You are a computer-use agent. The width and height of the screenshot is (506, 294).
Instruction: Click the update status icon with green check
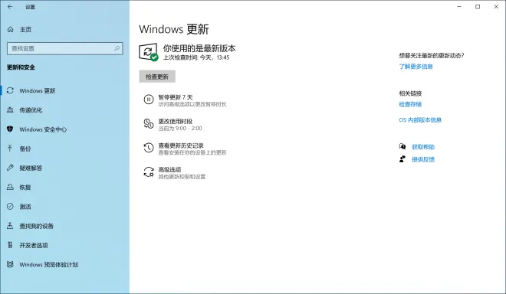149,52
